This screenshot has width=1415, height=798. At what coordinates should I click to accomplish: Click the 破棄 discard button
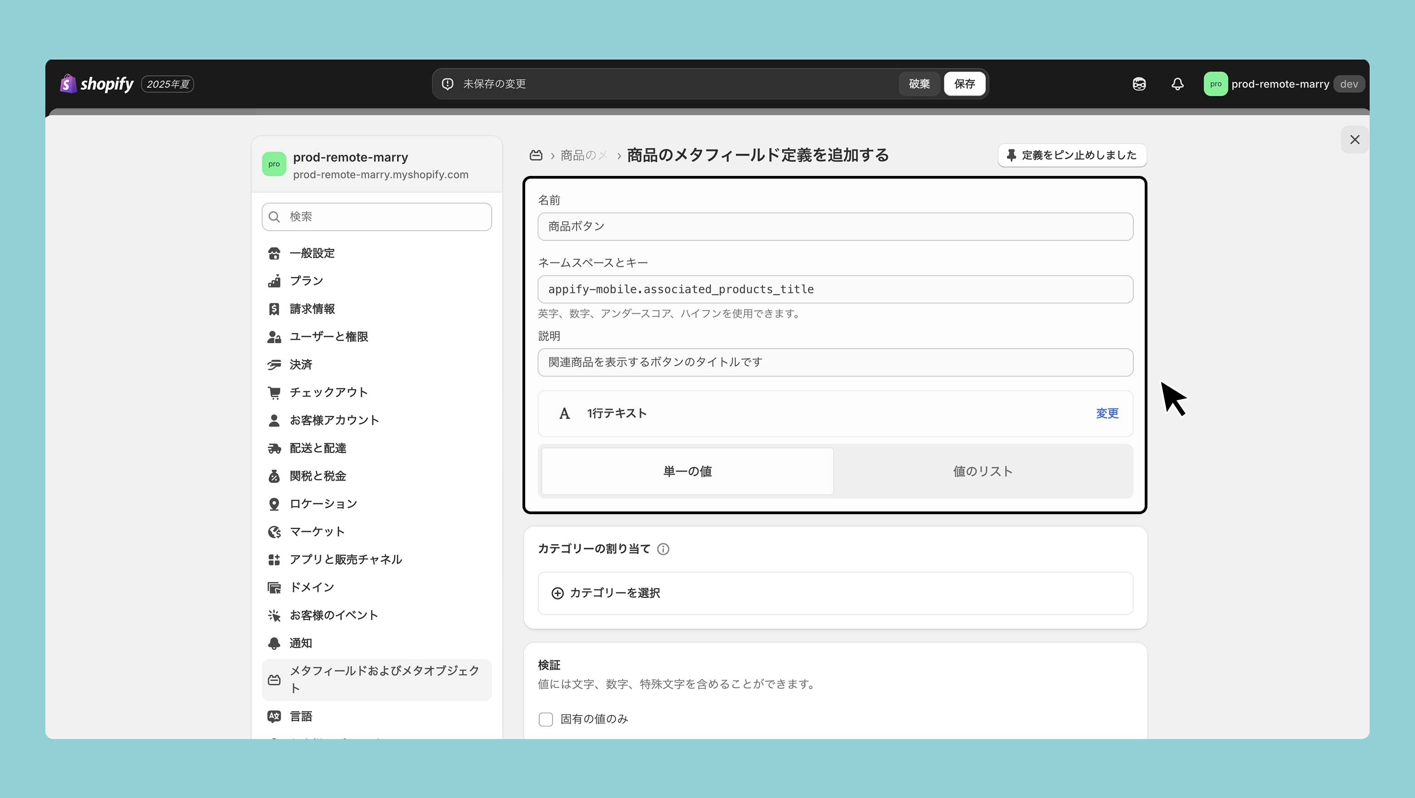[918, 84]
